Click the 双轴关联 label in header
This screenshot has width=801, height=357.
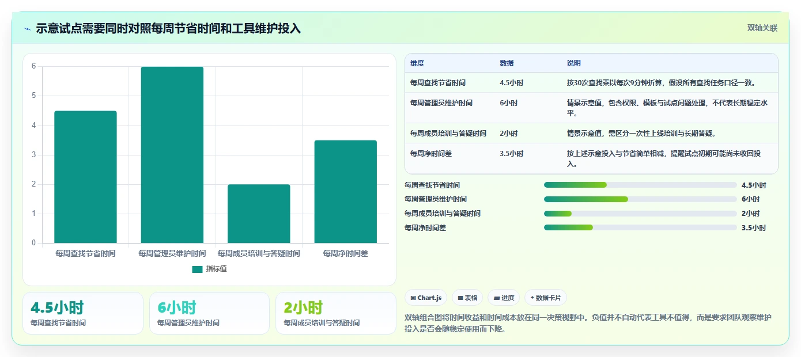pyautogui.click(x=762, y=28)
